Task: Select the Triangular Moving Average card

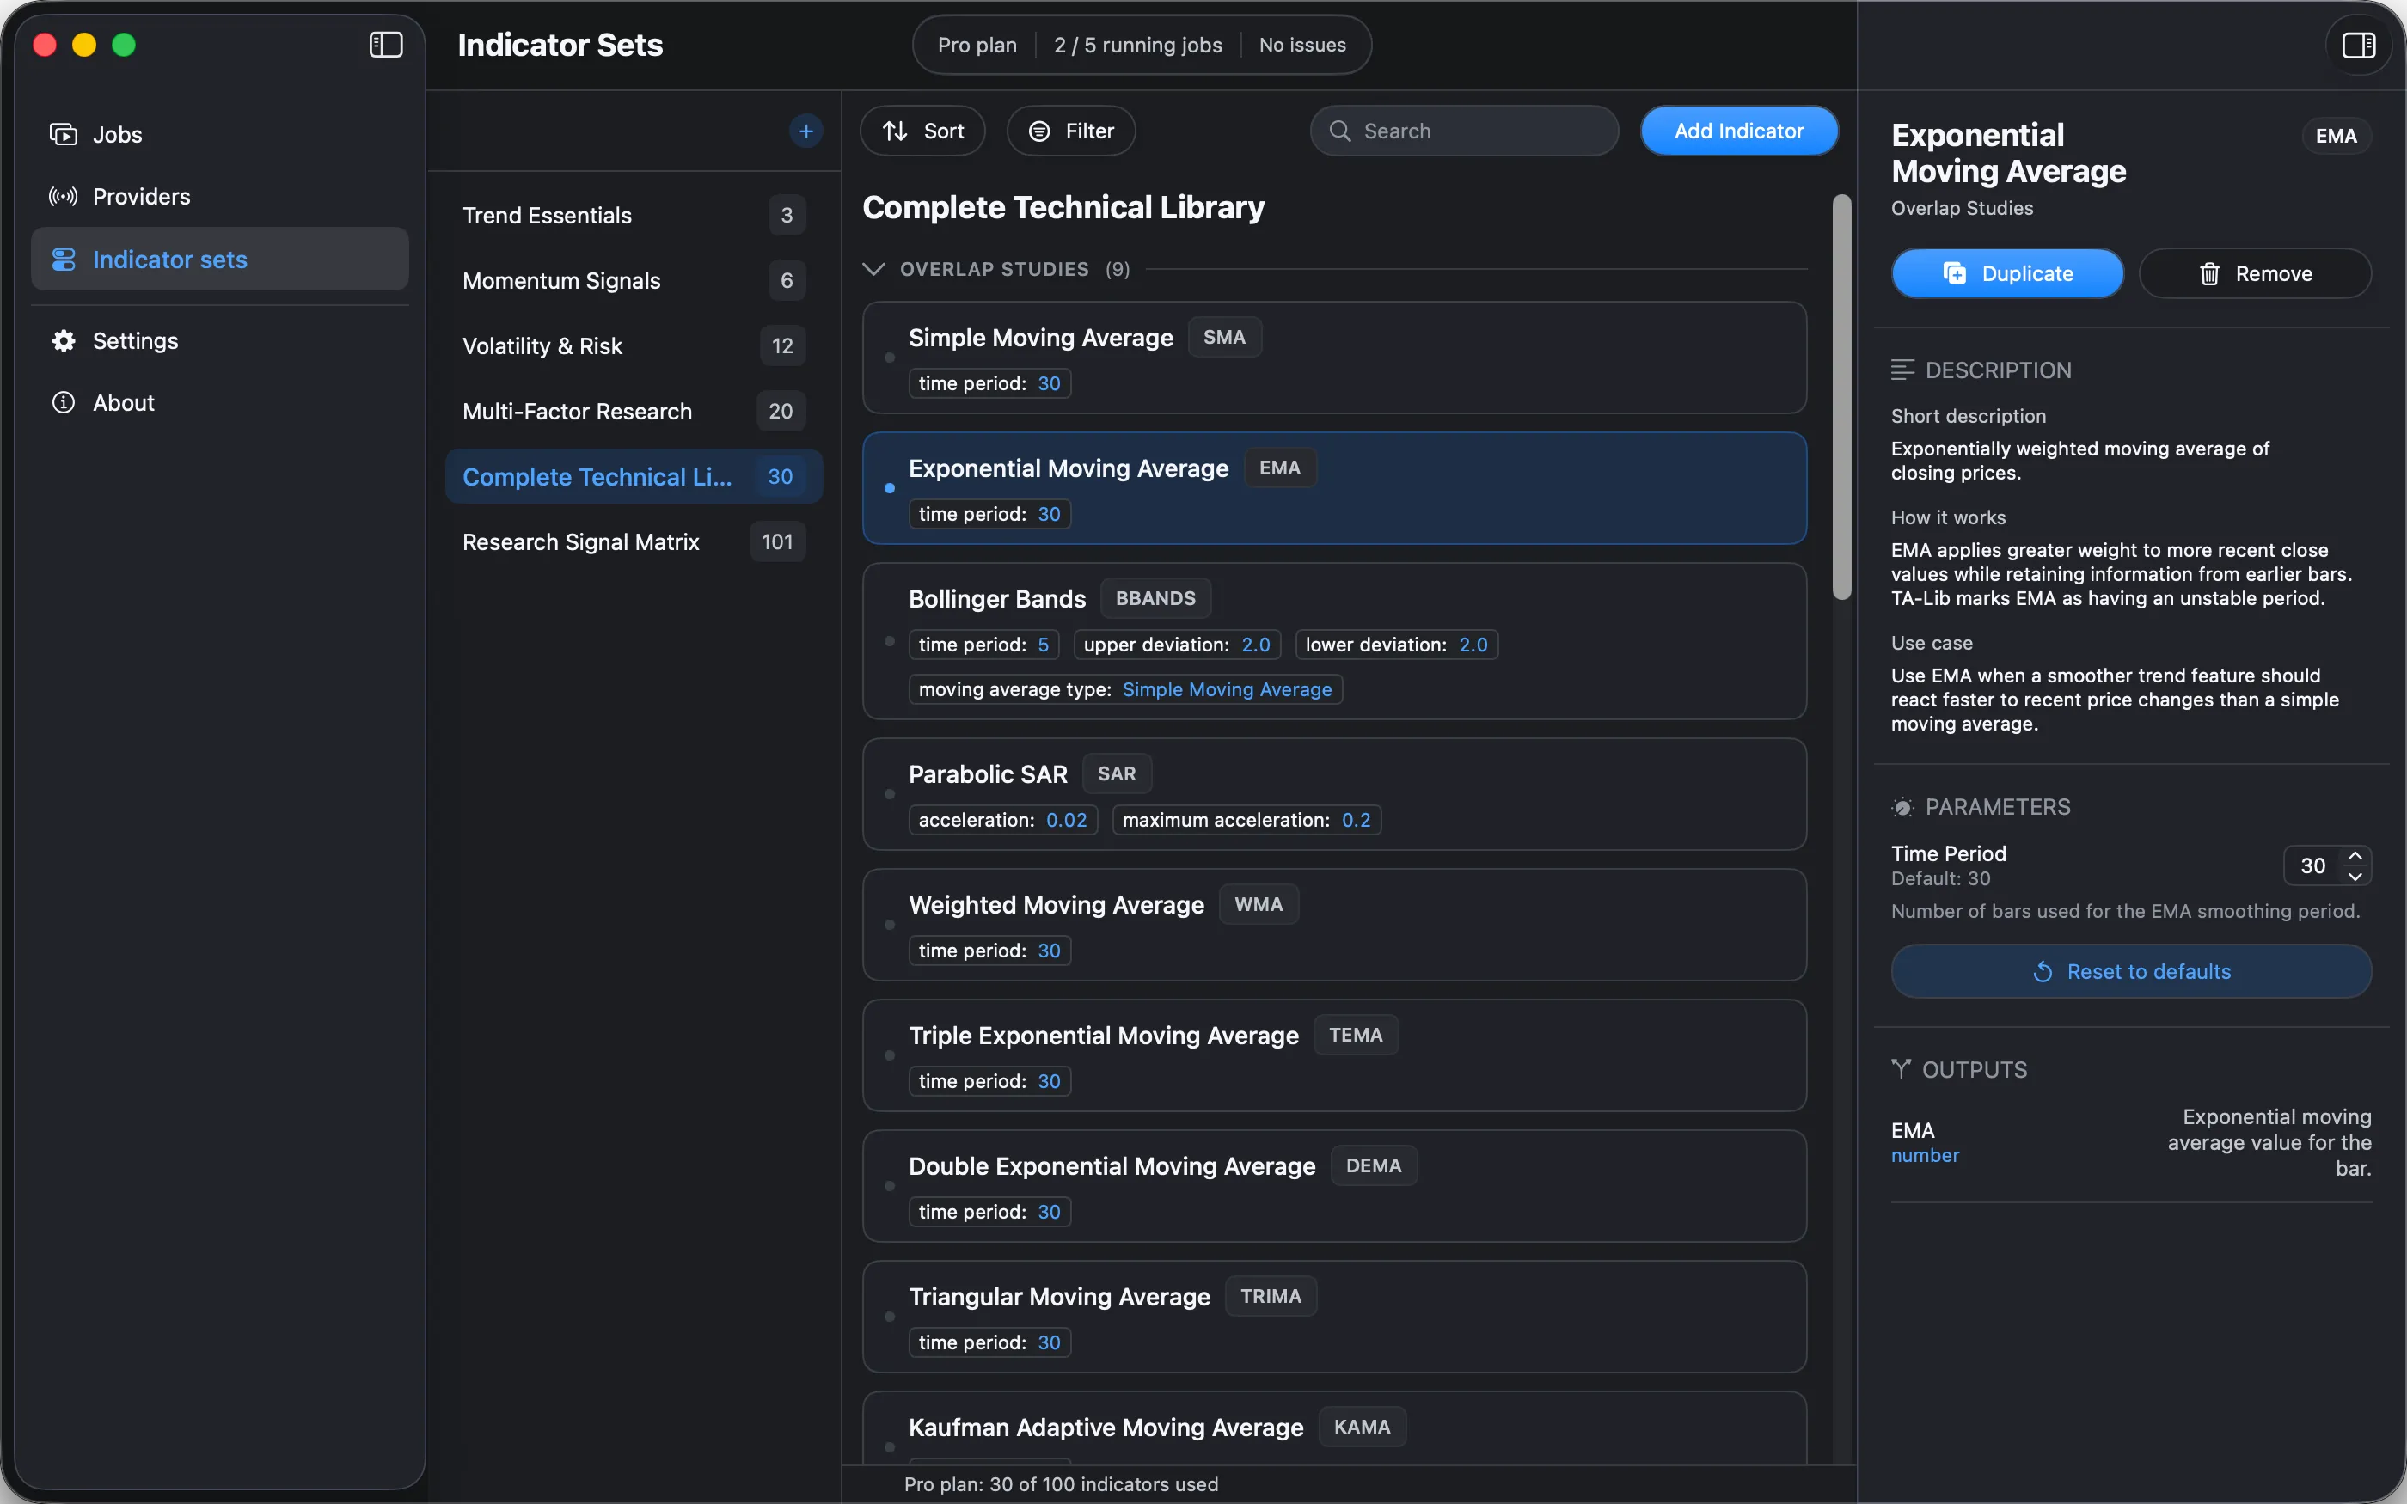Action: click(x=1334, y=1317)
